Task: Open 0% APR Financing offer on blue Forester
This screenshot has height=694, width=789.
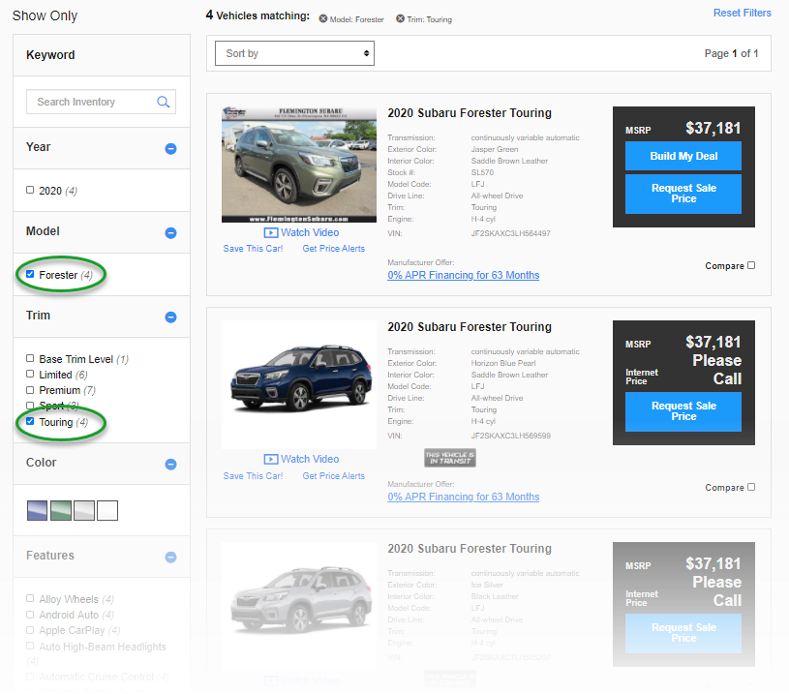Action: (x=464, y=497)
